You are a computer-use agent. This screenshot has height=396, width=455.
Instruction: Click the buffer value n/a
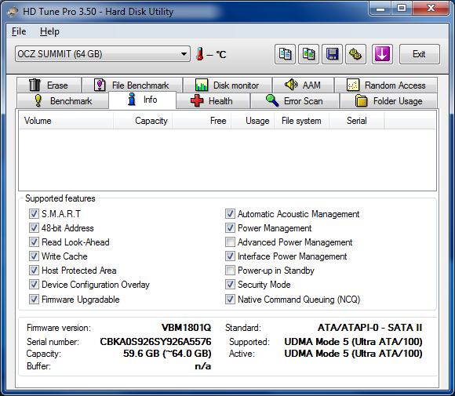[203, 366]
